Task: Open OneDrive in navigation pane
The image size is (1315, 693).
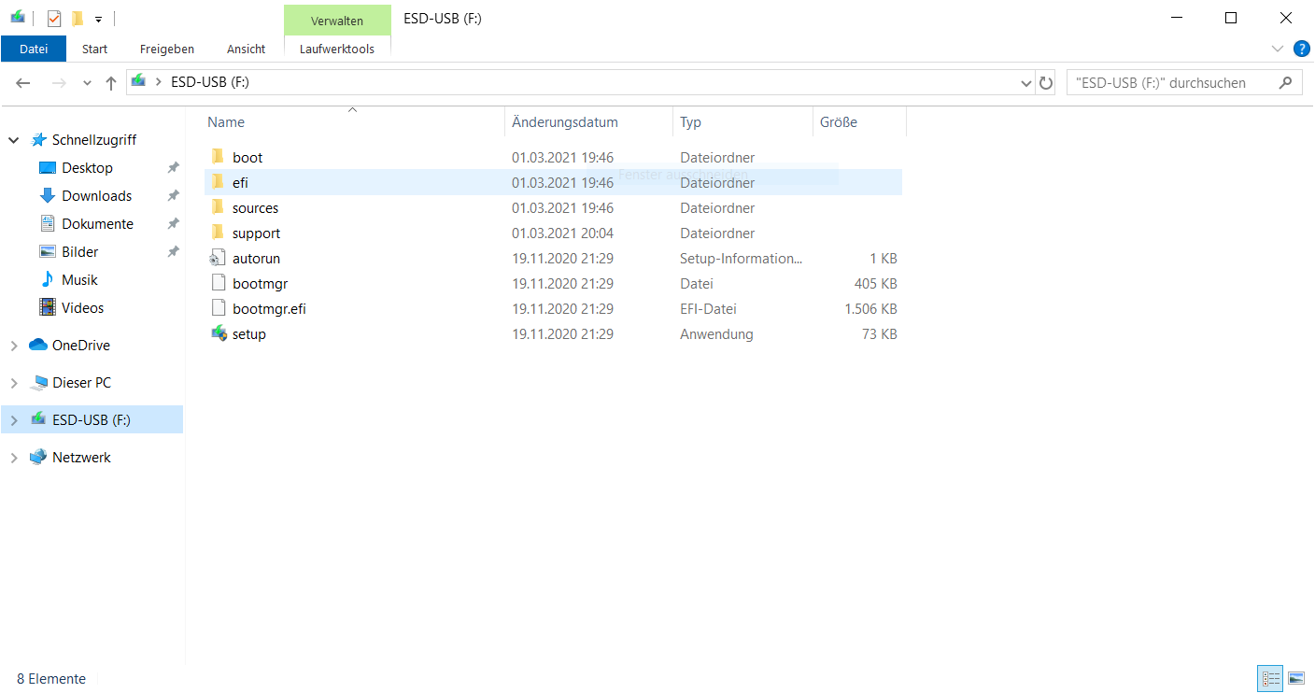Action: tap(80, 346)
